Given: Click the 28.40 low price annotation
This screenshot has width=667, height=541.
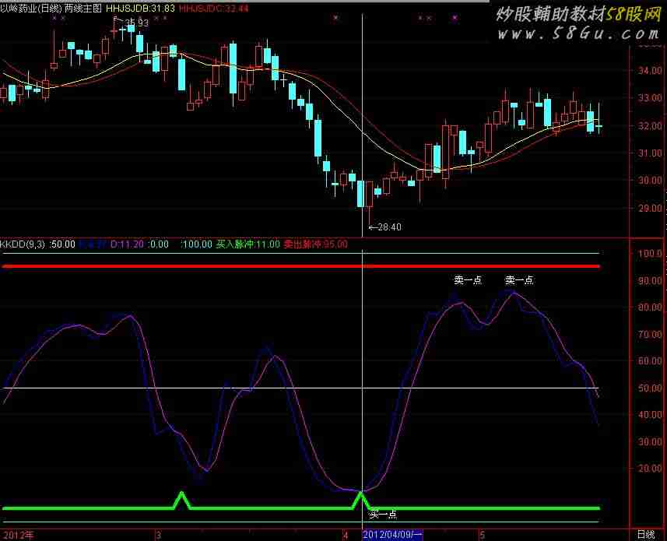Looking at the screenshot, I should coord(387,227).
